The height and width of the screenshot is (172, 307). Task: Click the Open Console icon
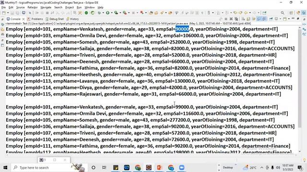(284, 19)
